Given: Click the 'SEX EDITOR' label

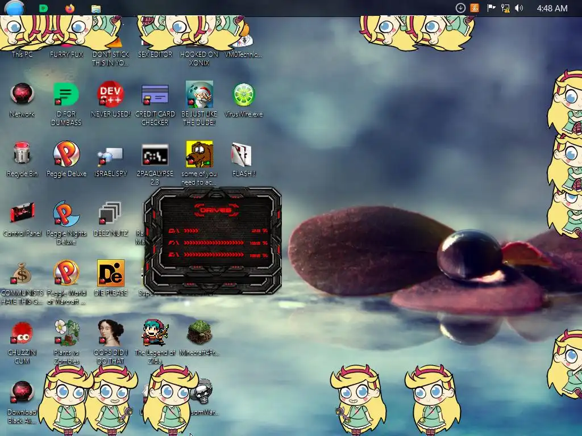Looking at the screenshot, I should click(x=155, y=54).
